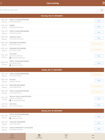Join wait list for Restore Reformer

click(x=97, y=86)
